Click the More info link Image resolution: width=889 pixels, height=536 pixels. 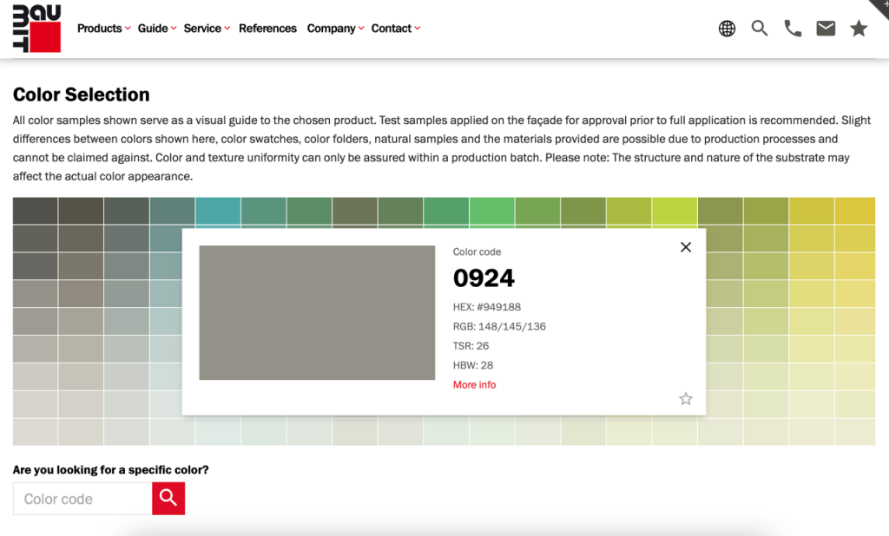(x=474, y=385)
